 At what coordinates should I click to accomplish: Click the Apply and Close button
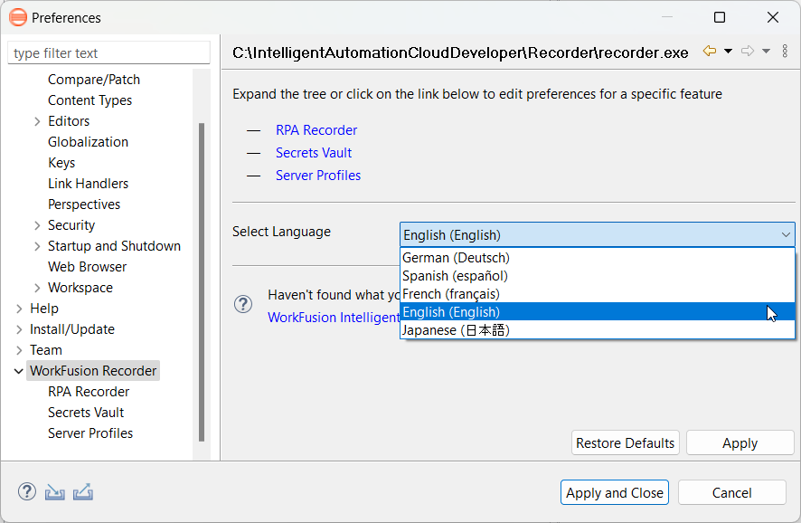click(x=615, y=492)
